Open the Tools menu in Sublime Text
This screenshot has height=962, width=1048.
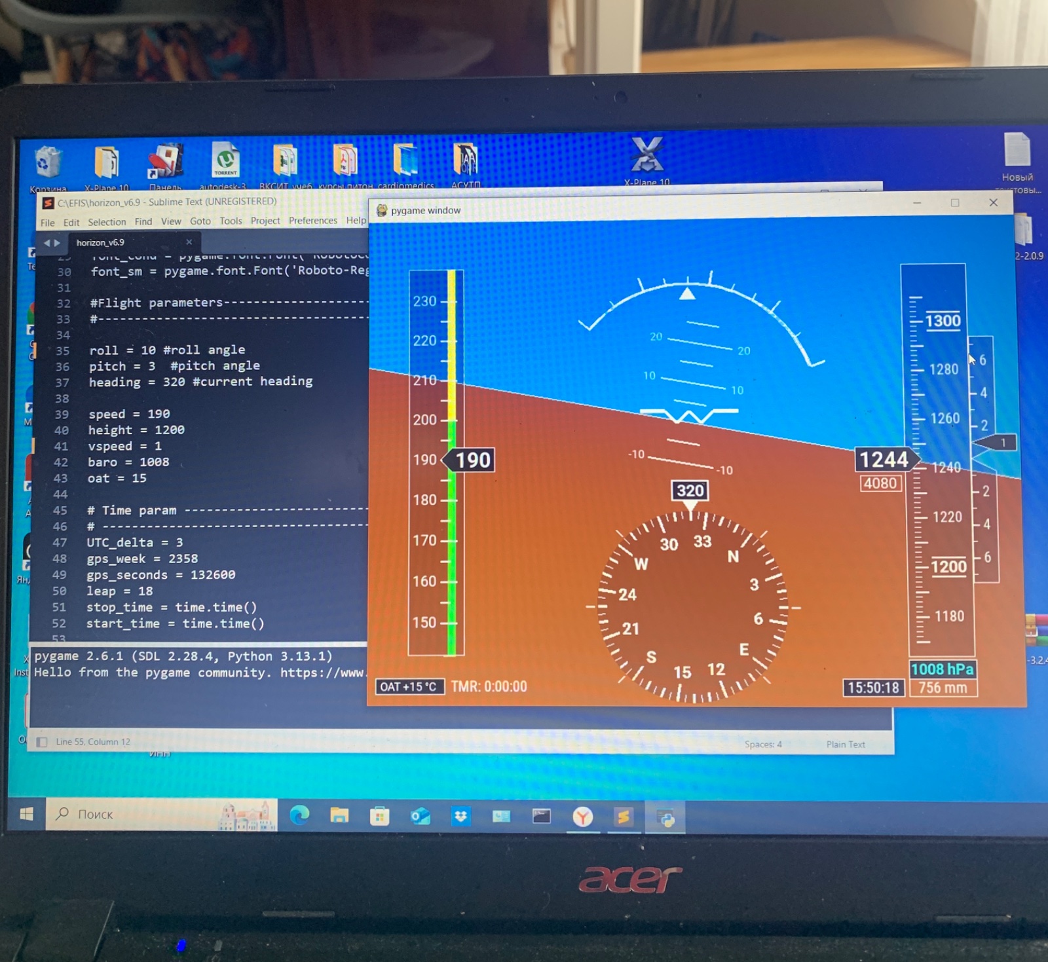[x=231, y=221]
